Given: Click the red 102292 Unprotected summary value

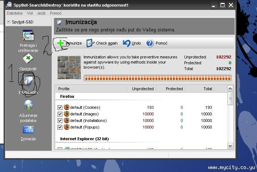Looking at the screenshot, I should tap(223, 57).
